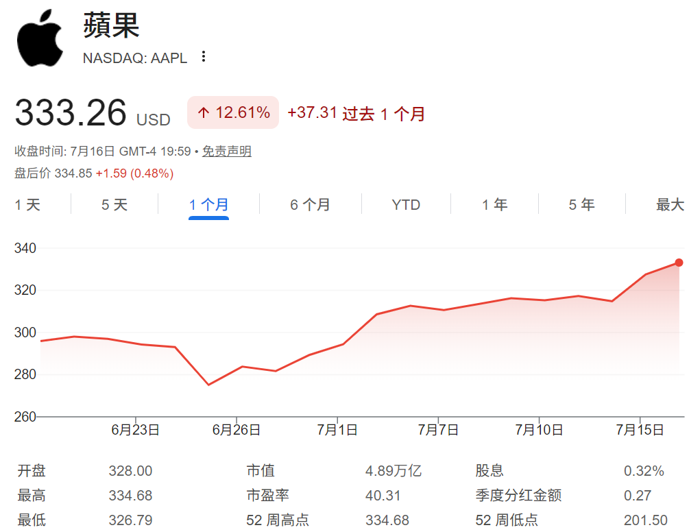Image resolution: width=689 pixels, height=532 pixels.
Task: Click the 4.89万亿 market cap value
Action: pos(394,471)
